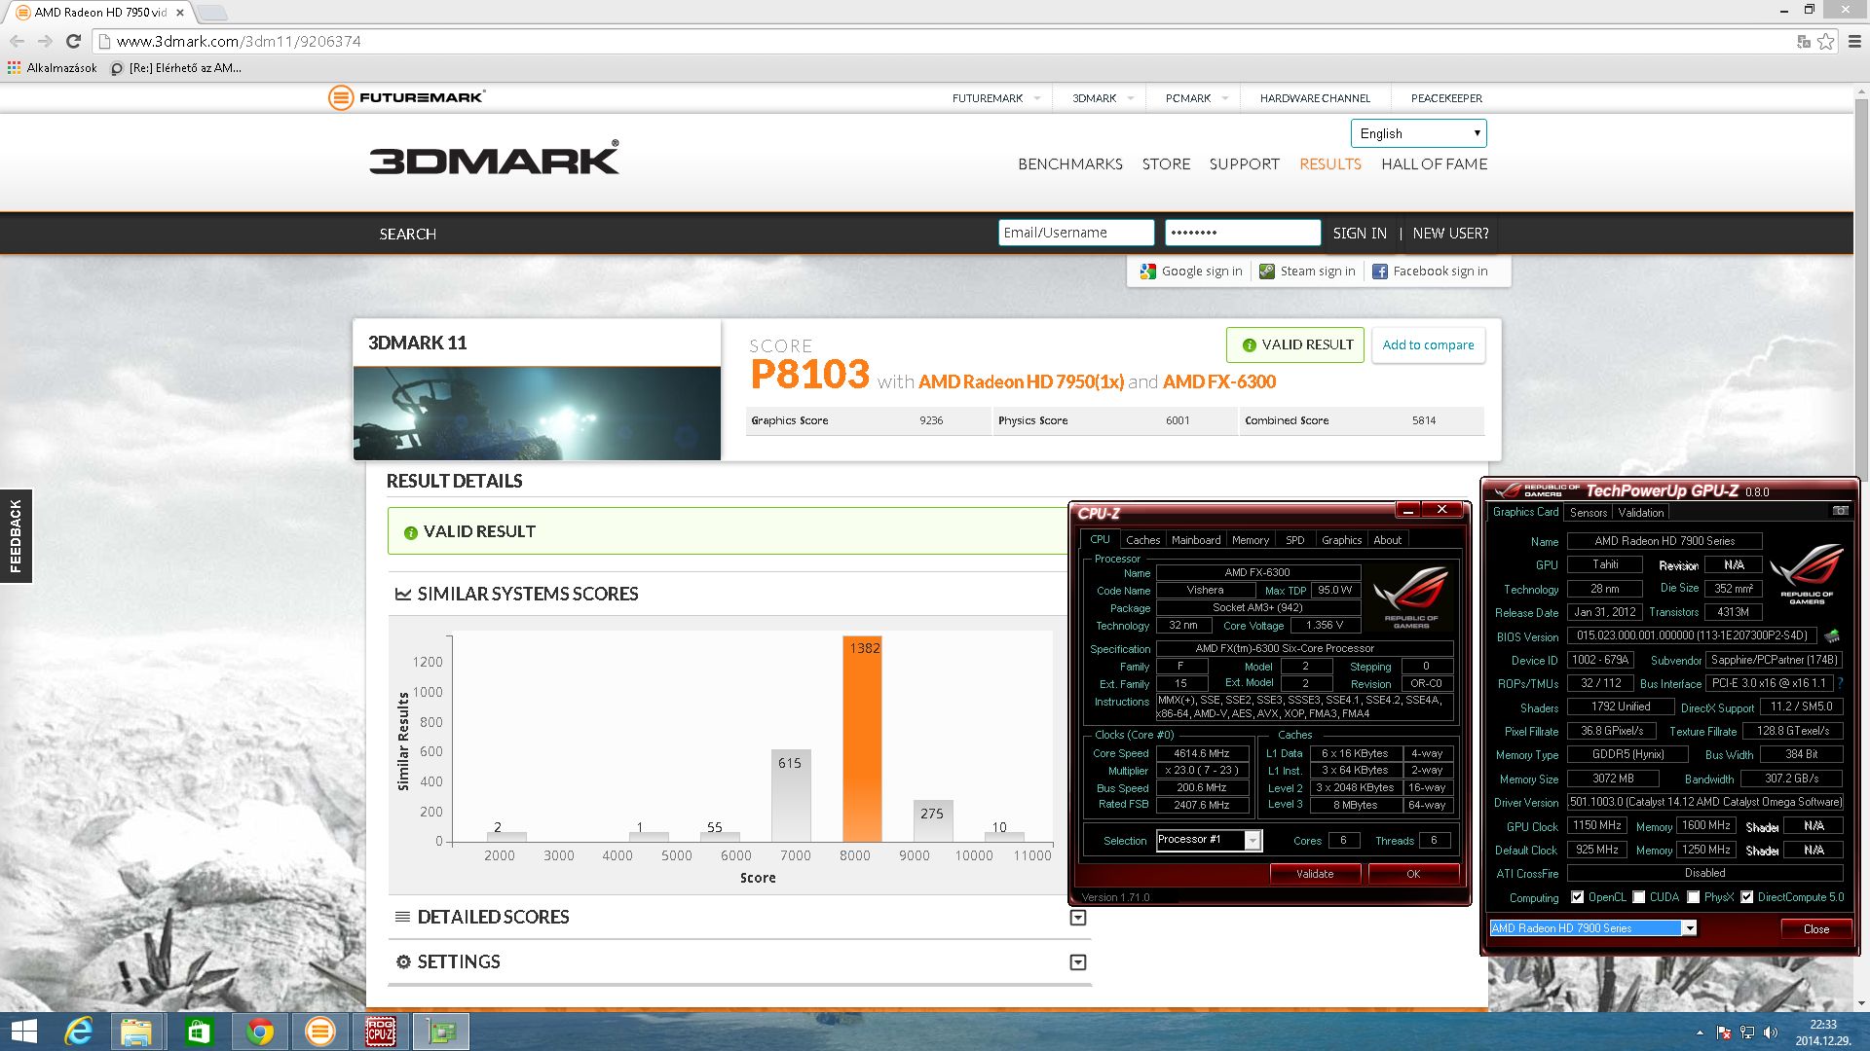Switch to Caches tab in CPU-Z

pos(1142,540)
